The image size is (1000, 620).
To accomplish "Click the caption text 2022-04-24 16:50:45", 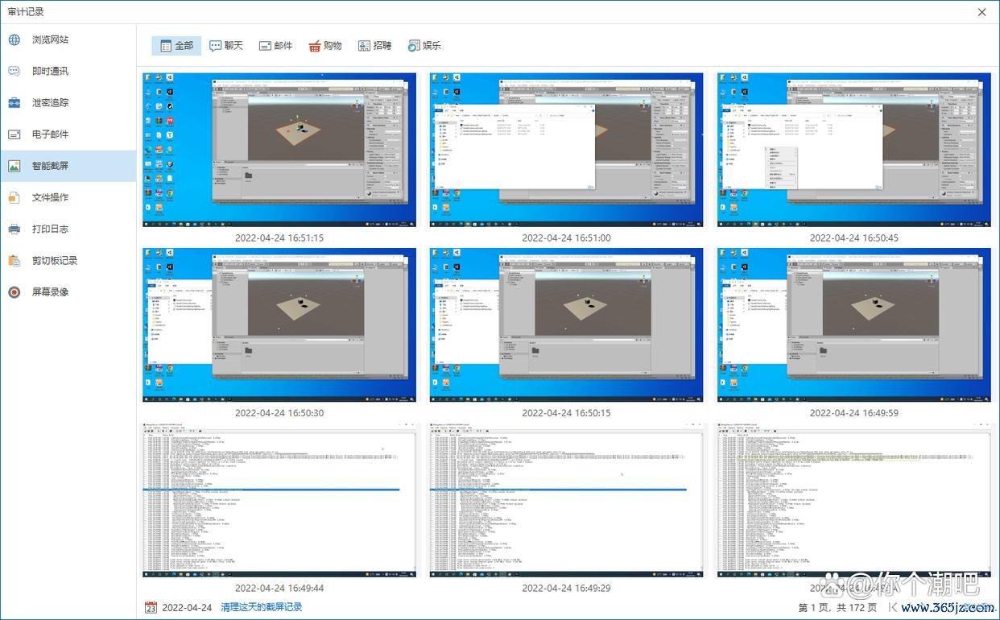I will pyautogui.click(x=854, y=238).
